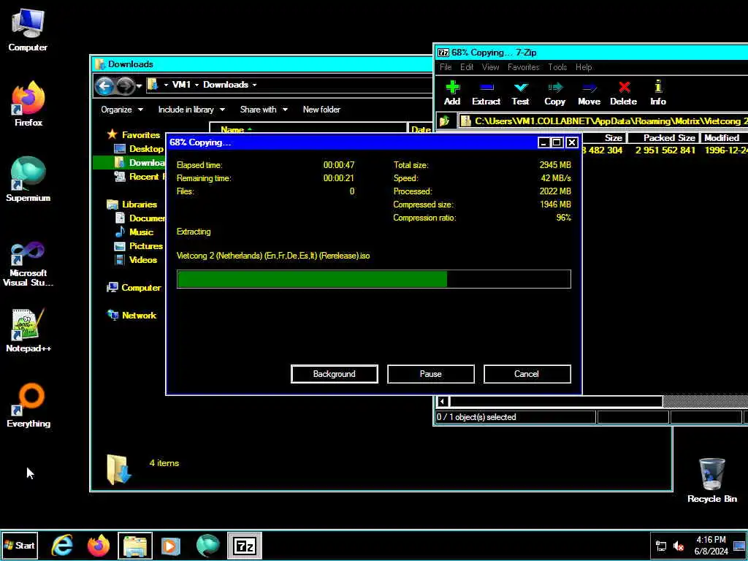Click the Back arrow in Downloads window
Viewport: 748px width, 561px height.
[104, 86]
